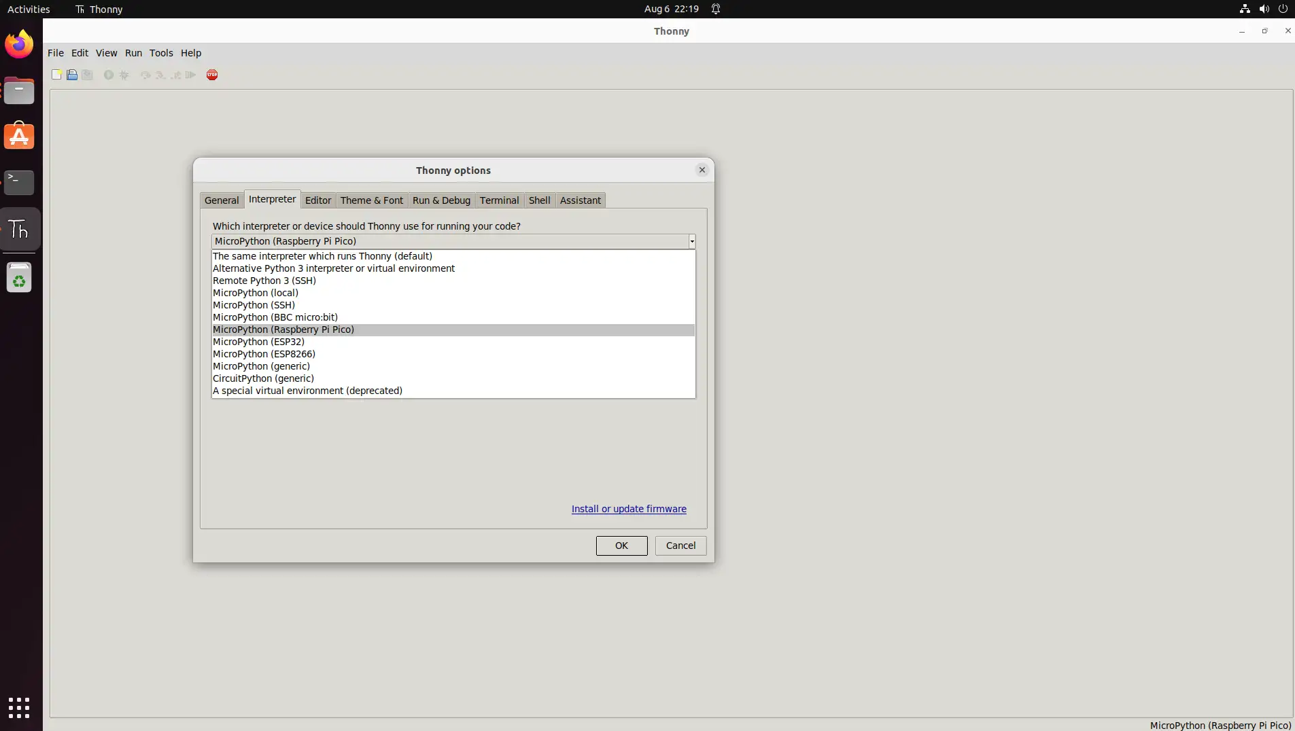
Task: Open the File menu
Action: (56, 53)
